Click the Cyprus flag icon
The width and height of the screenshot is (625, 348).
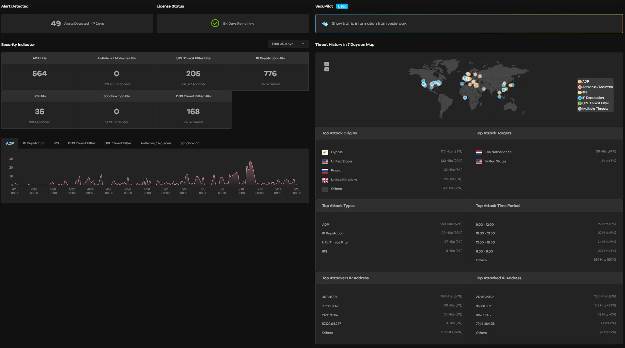click(x=325, y=152)
